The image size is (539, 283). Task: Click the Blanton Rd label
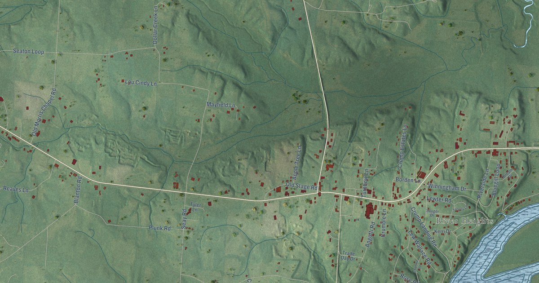tap(79, 190)
